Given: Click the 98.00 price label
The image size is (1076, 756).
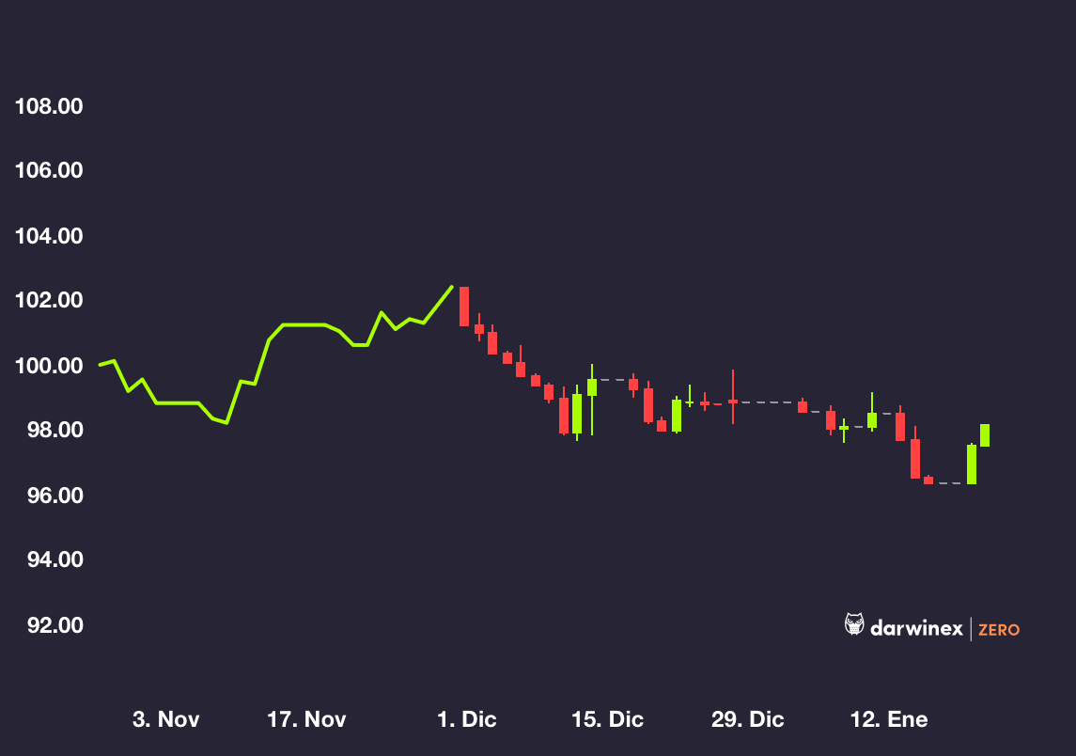Looking at the screenshot, I should click(x=49, y=431).
